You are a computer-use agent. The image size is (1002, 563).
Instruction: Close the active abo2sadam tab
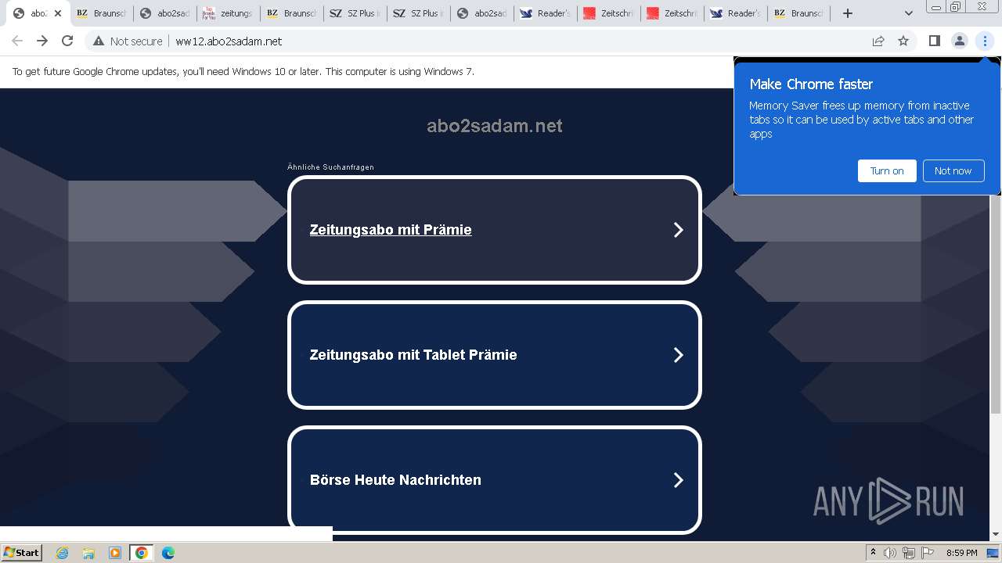[57, 13]
